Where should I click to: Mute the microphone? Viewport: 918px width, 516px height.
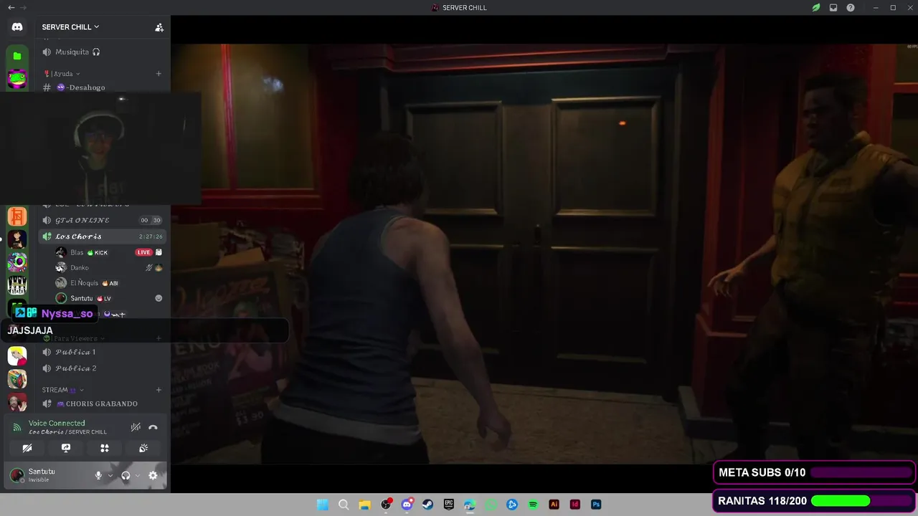99,475
